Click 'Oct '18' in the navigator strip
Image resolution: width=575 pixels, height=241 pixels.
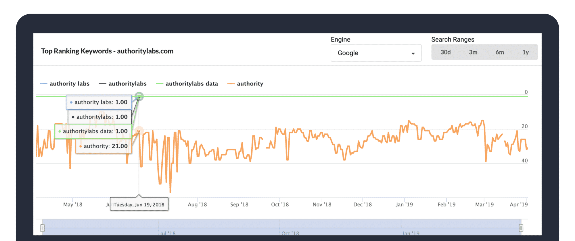pyautogui.click(x=290, y=233)
